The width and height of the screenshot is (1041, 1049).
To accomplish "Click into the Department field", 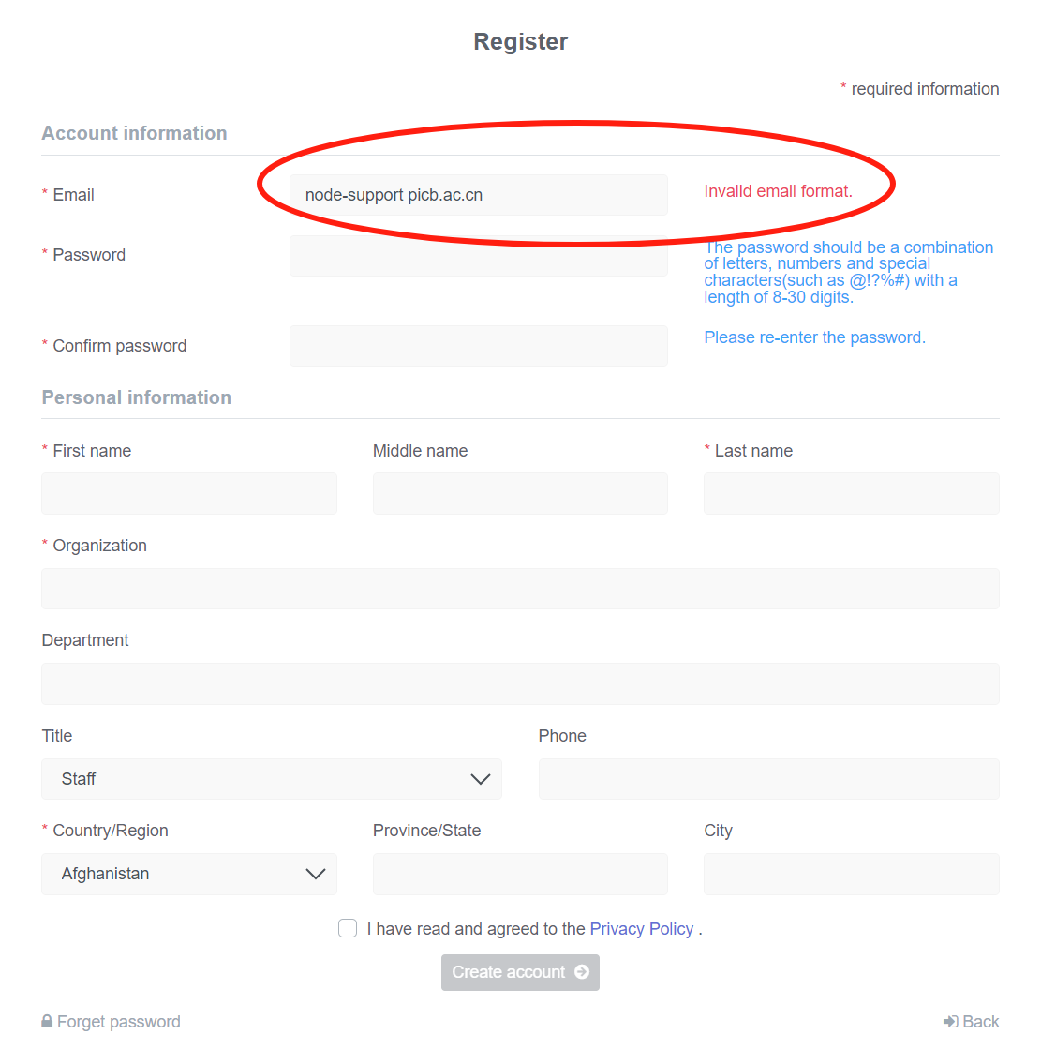I will pos(520,683).
